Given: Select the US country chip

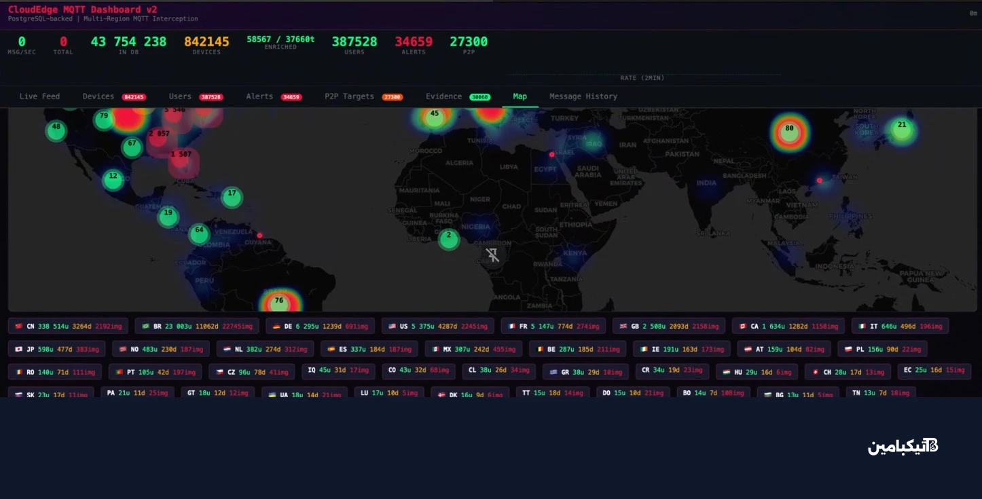Looking at the screenshot, I should coord(437,327).
